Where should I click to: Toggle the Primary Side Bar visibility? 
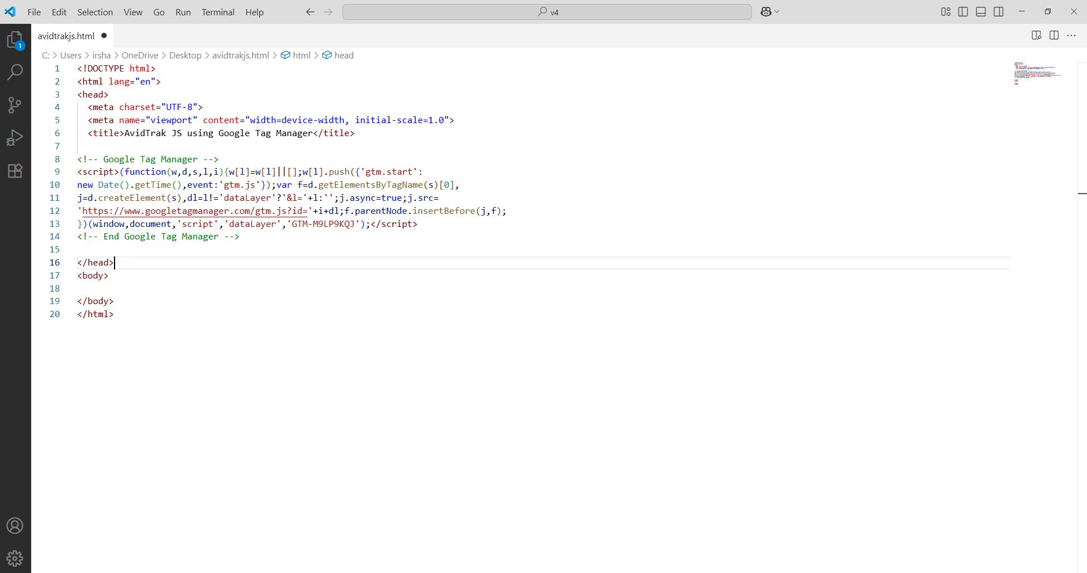coord(963,11)
